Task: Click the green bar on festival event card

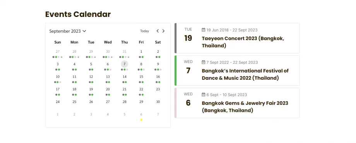Action: tap(176, 70)
